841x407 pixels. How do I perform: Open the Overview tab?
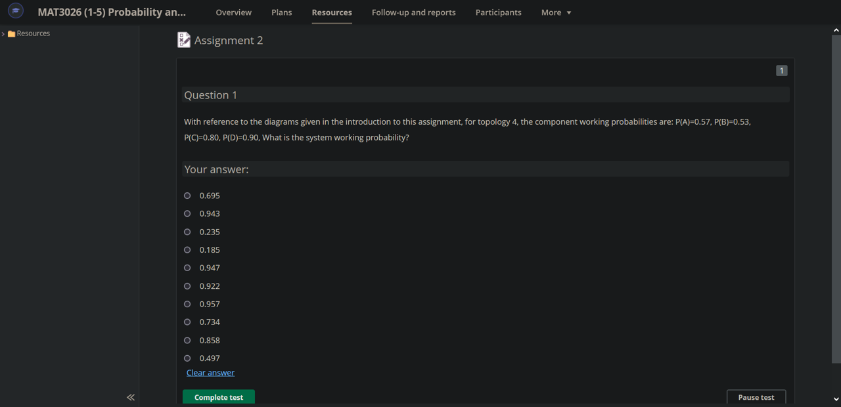233,12
